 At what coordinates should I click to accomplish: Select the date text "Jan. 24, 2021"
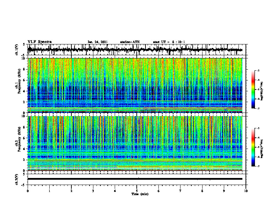coord(98,42)
